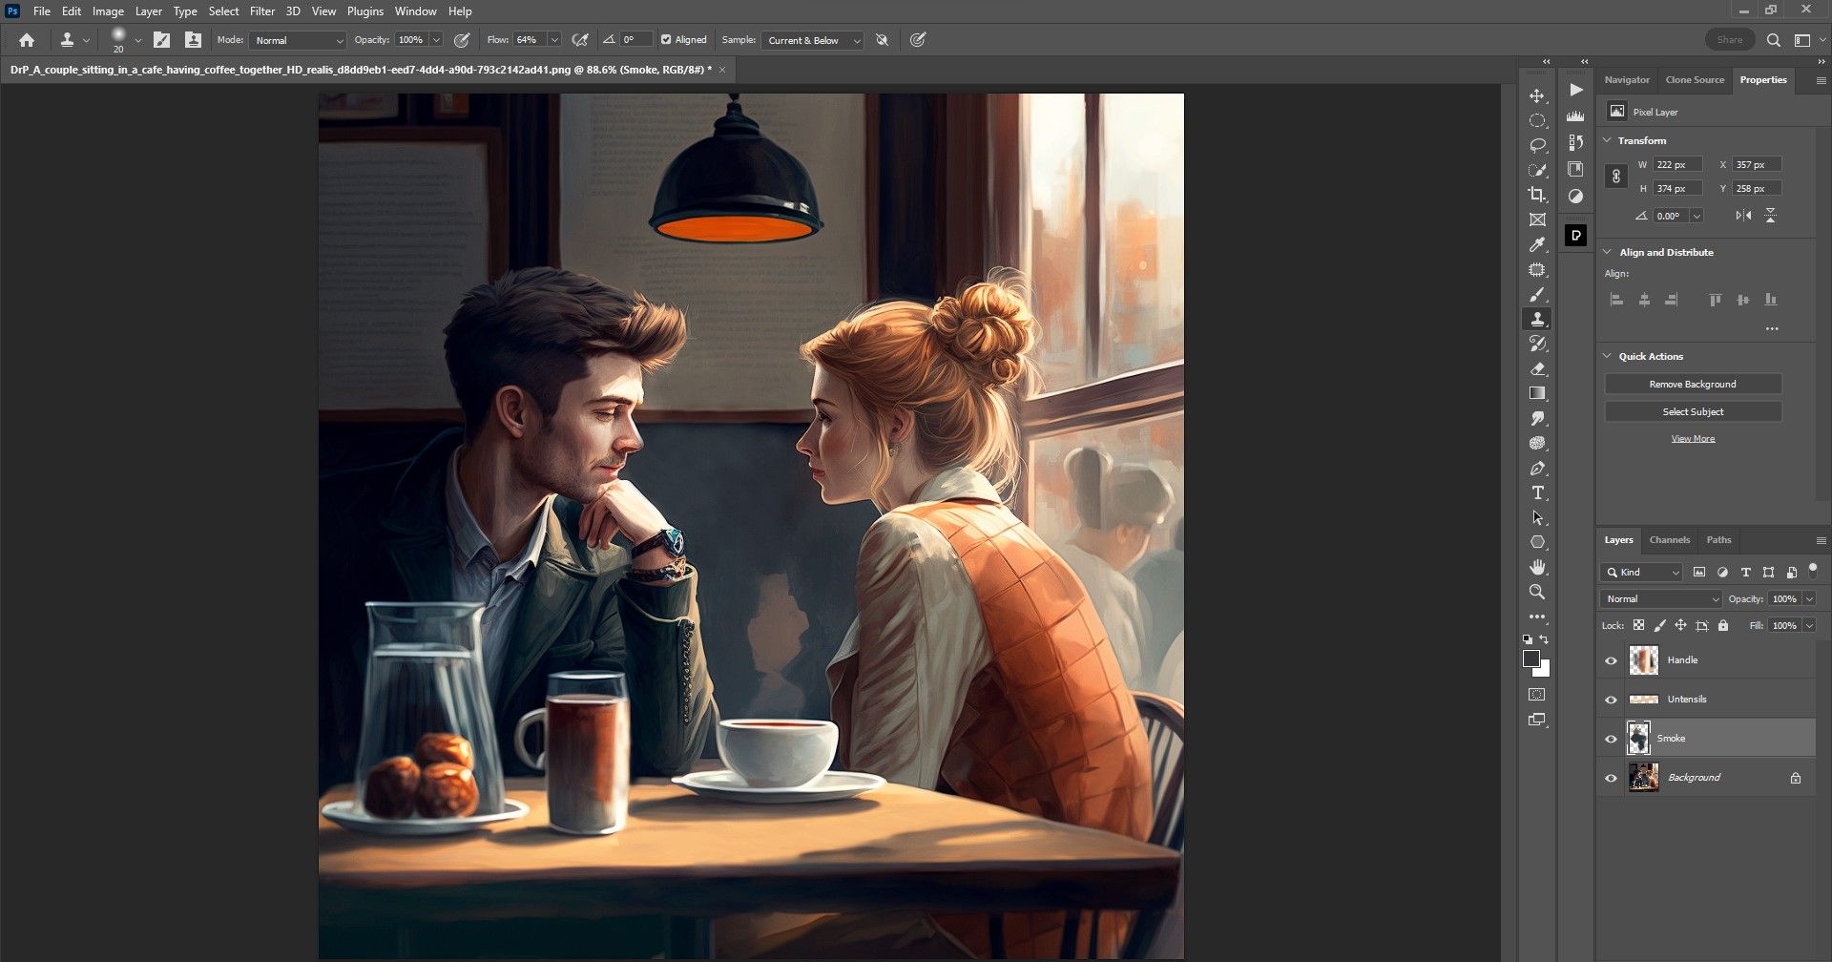The image size is (1832, 962).
Task: Click the transform width input field
Action: [1676, 165]
